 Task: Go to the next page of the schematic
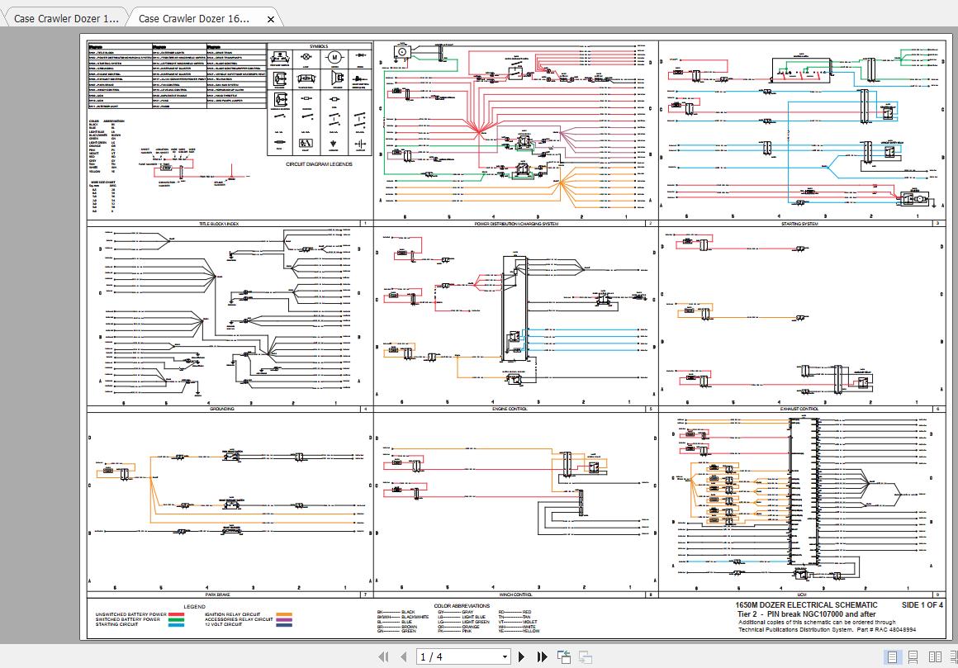click(521, 656)
